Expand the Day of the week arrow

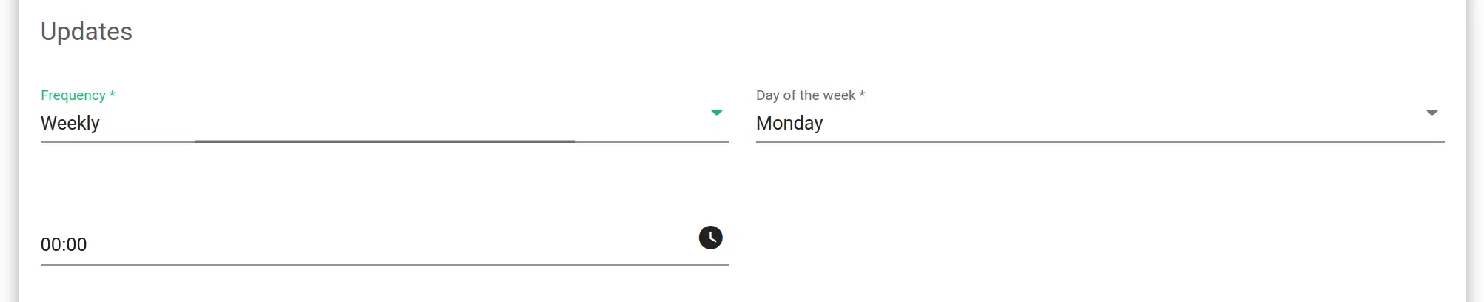[1431, 113]
